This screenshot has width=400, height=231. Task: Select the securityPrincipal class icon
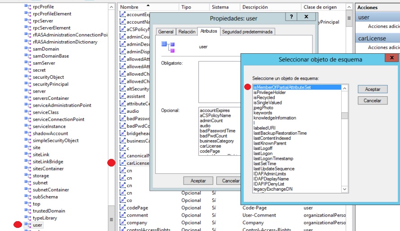[28, 84]
